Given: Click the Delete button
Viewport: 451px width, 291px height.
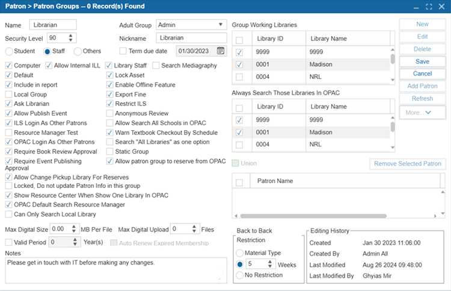Looking at the screenshot, I should click(422, 49).
